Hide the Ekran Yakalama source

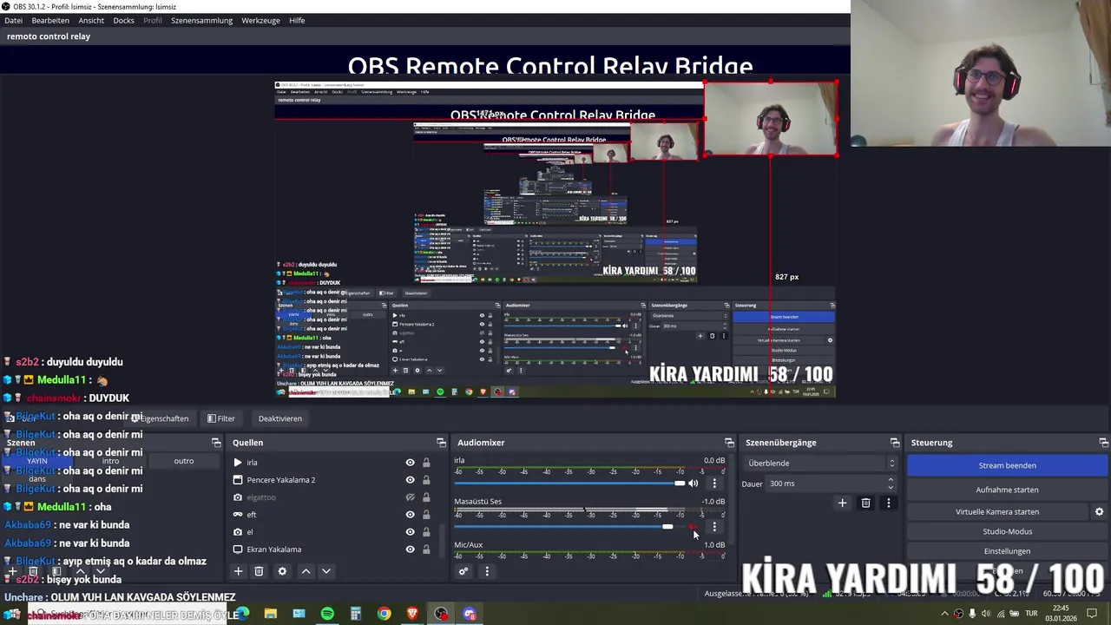pos(410,549)
